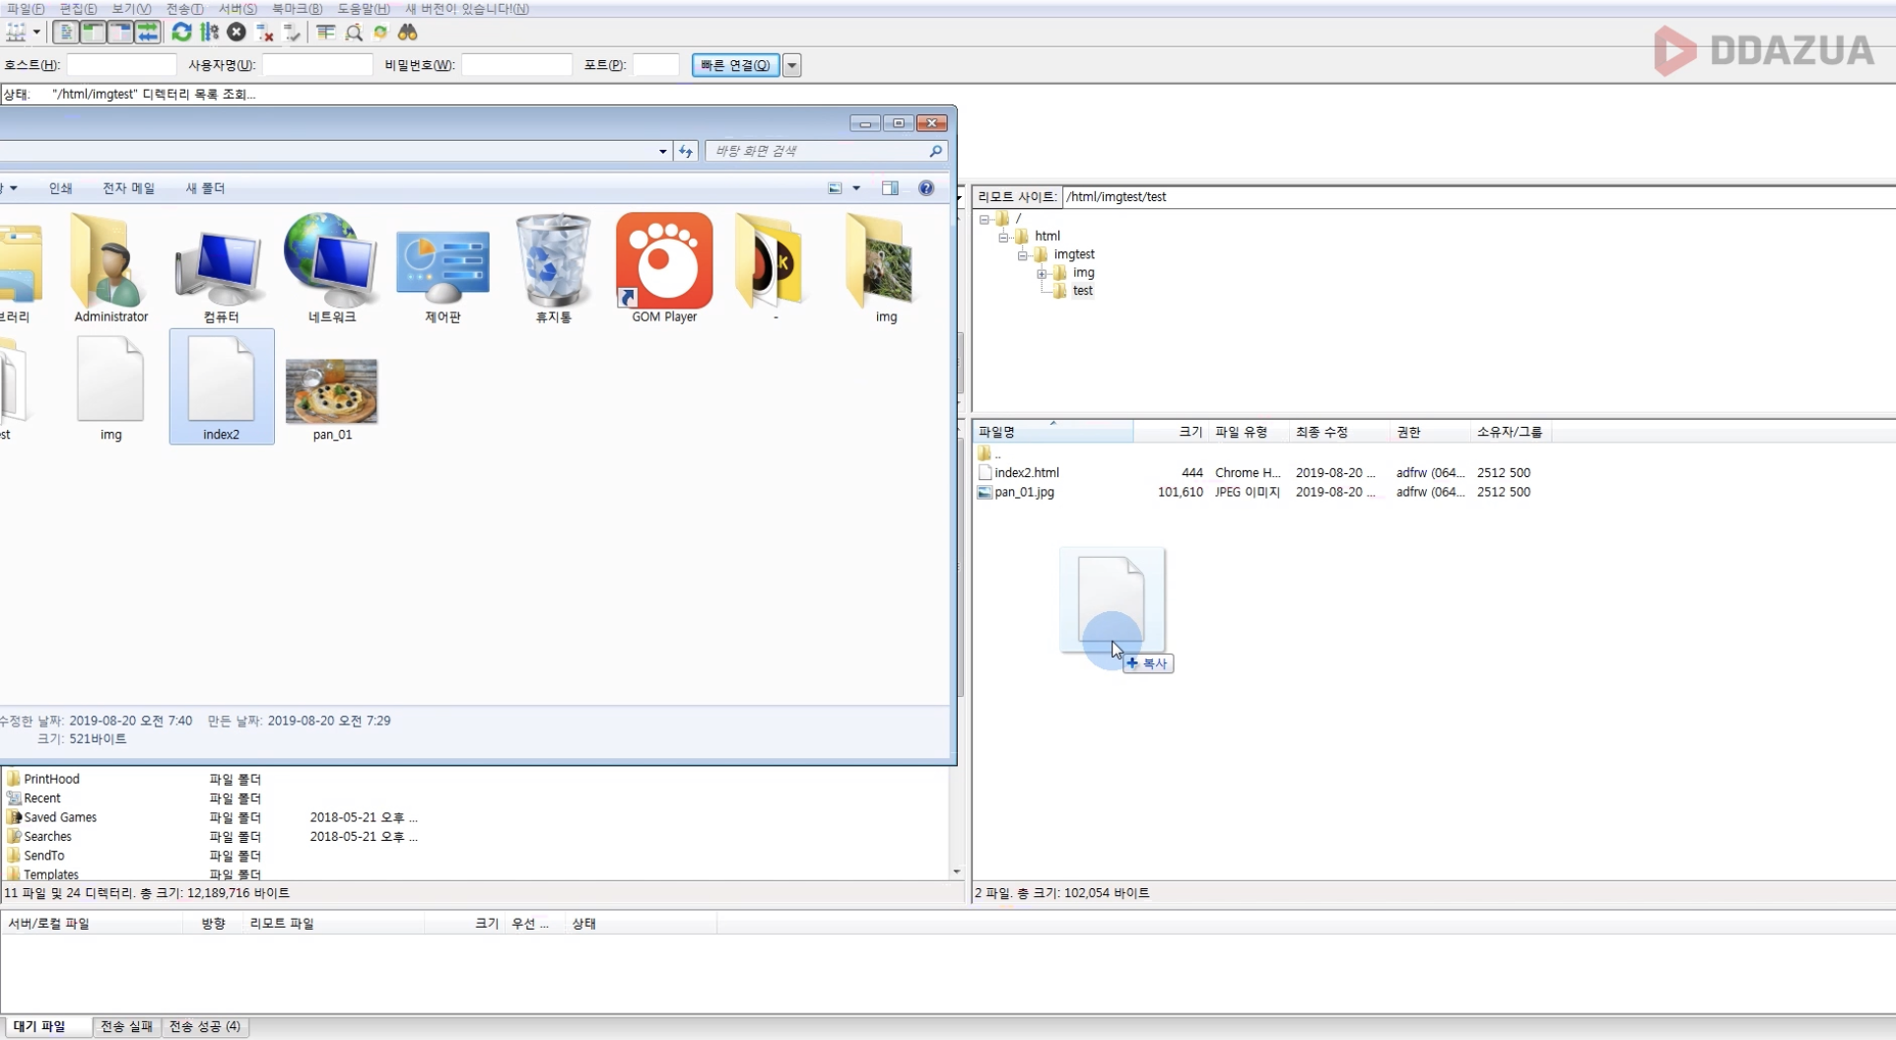The height and width of the screenshot is (1040, 1896).
Task: Collapse the root / node in remote tree
Action: (x=984, y=219)
